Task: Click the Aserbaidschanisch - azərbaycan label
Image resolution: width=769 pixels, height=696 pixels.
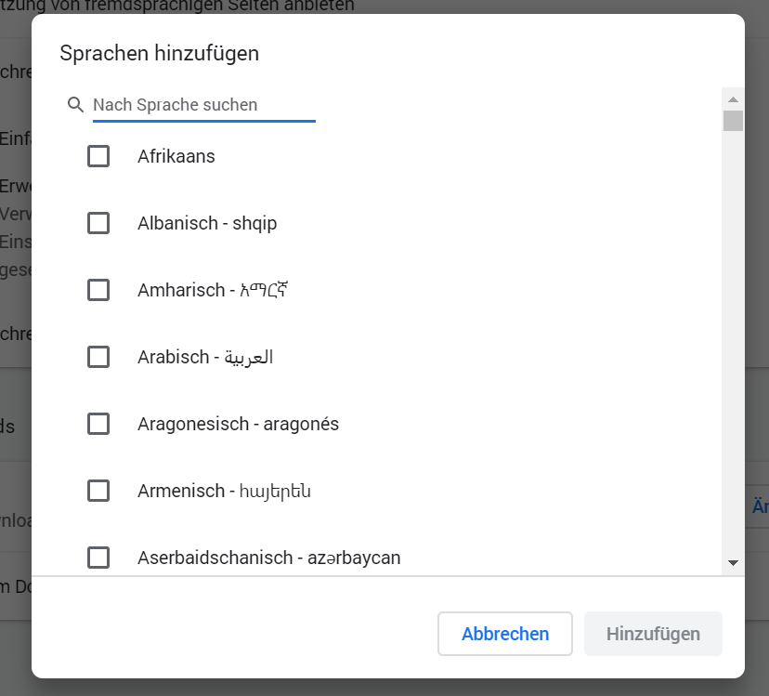Action: [x=268, y=558]
